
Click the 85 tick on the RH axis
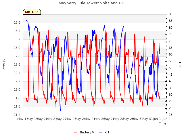[170, 21]
